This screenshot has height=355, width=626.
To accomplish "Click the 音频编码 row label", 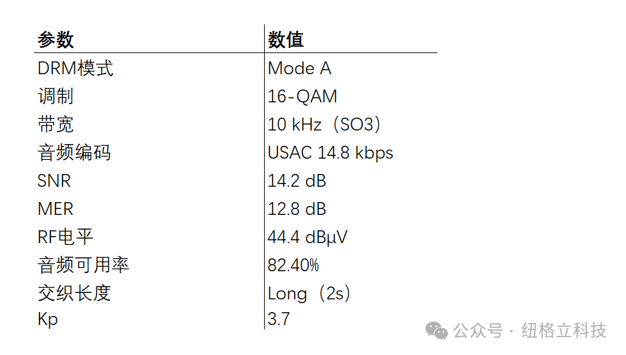I will [x=74, y=152].
